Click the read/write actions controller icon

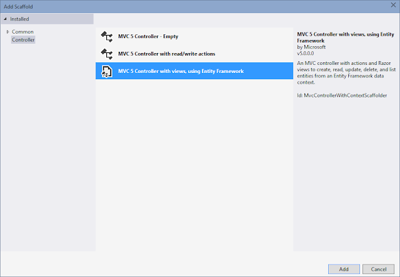point(107,54)
